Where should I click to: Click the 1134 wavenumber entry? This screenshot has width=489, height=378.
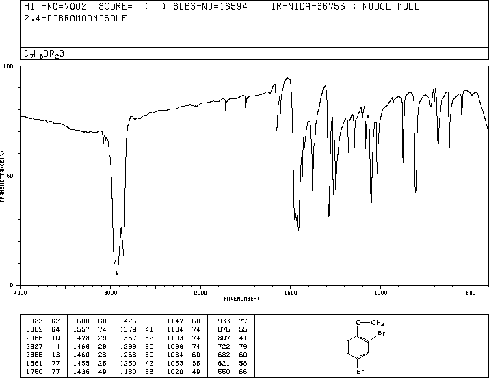point(175,329)
